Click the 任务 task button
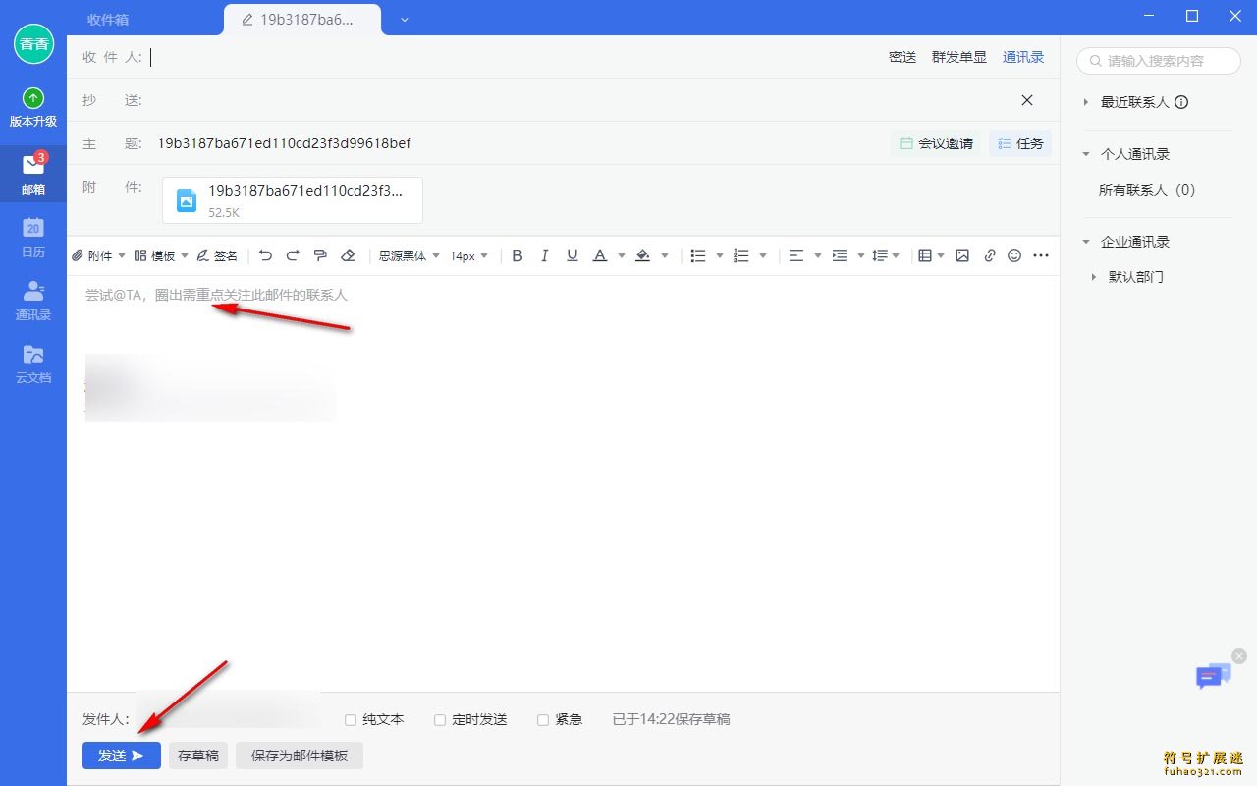Screen dimensions: 1257x786 [x=1020, y=143]
